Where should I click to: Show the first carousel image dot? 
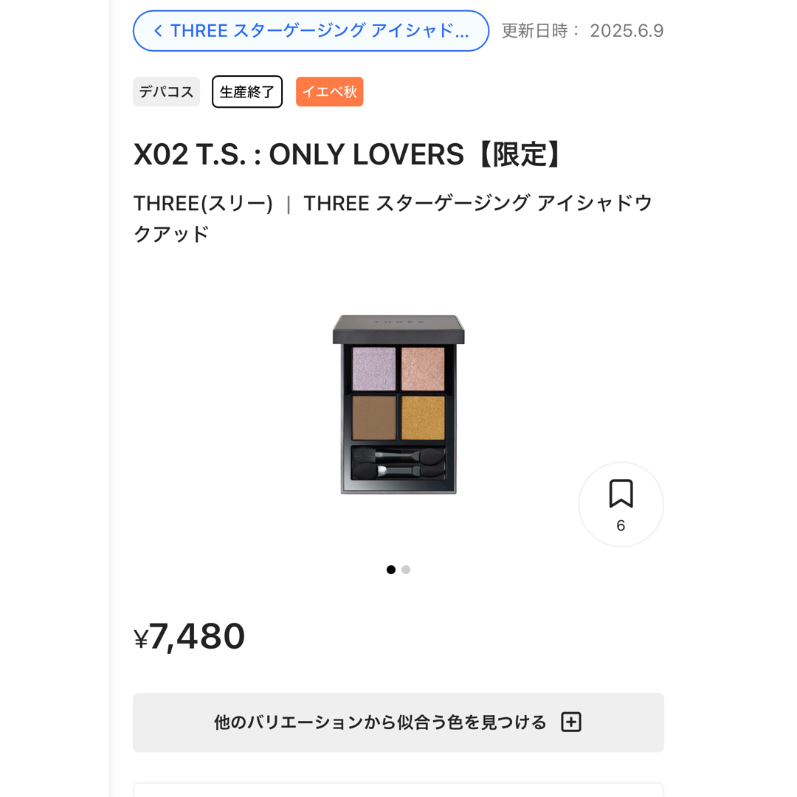click(x=391, y=569)
